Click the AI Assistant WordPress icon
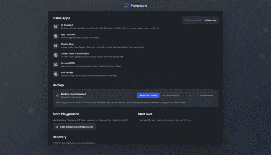The width and height of the screenshot is (271, 155). [56, 27]
